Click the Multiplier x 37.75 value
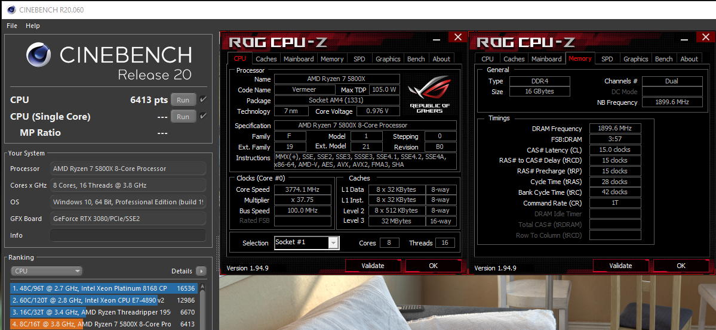The width and height of the screenshot is (716, 330). pyautogui.click(x=303, y=200)
